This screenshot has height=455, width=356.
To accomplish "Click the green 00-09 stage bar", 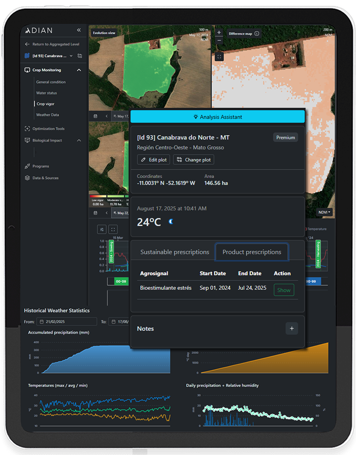I will click(x=121, y=281).
